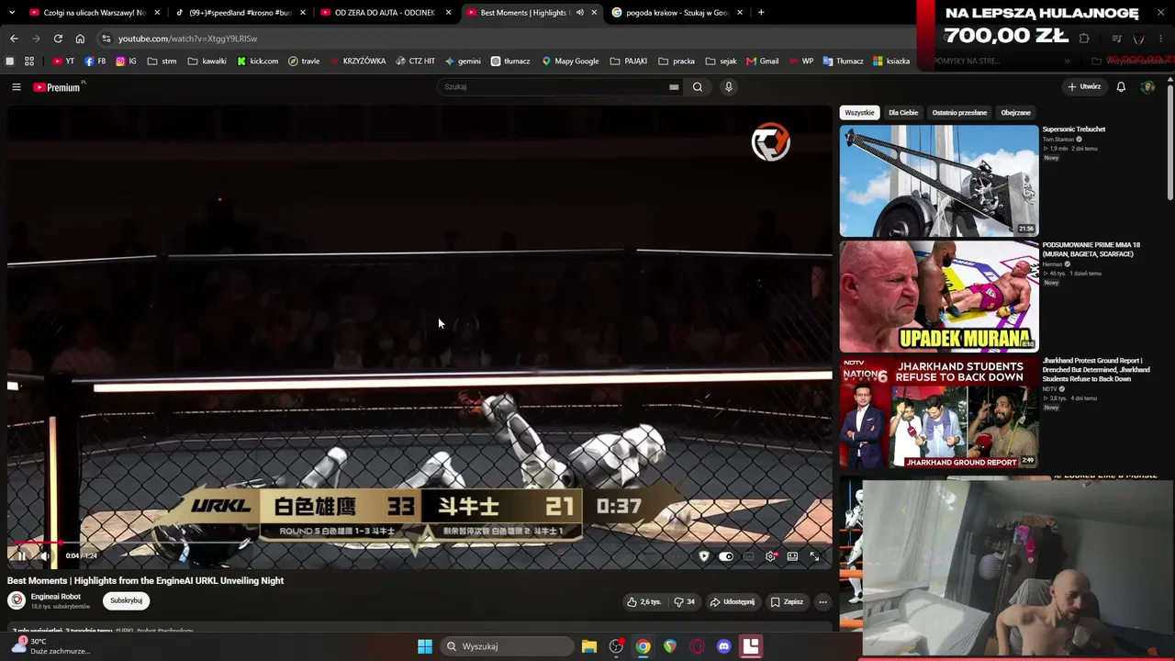Open the subtitles option in the player
The width and height of the screenshot is (1175, 661).
pyautogui.click(x=748, y=556)
